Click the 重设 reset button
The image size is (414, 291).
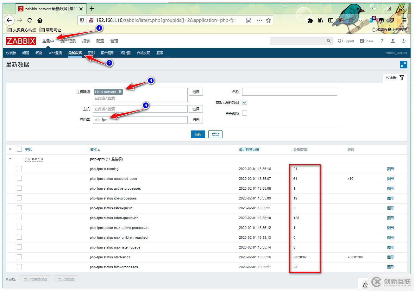coord(215,134)
